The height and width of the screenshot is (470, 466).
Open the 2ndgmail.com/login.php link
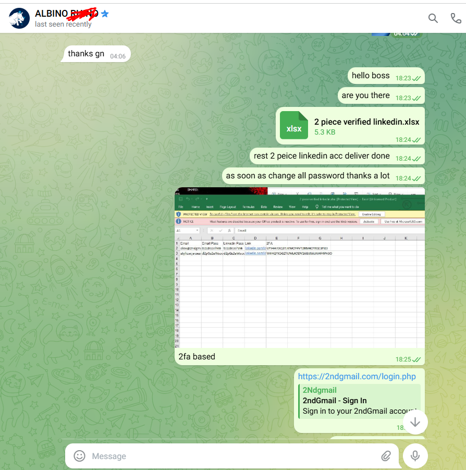click(357, 376)
